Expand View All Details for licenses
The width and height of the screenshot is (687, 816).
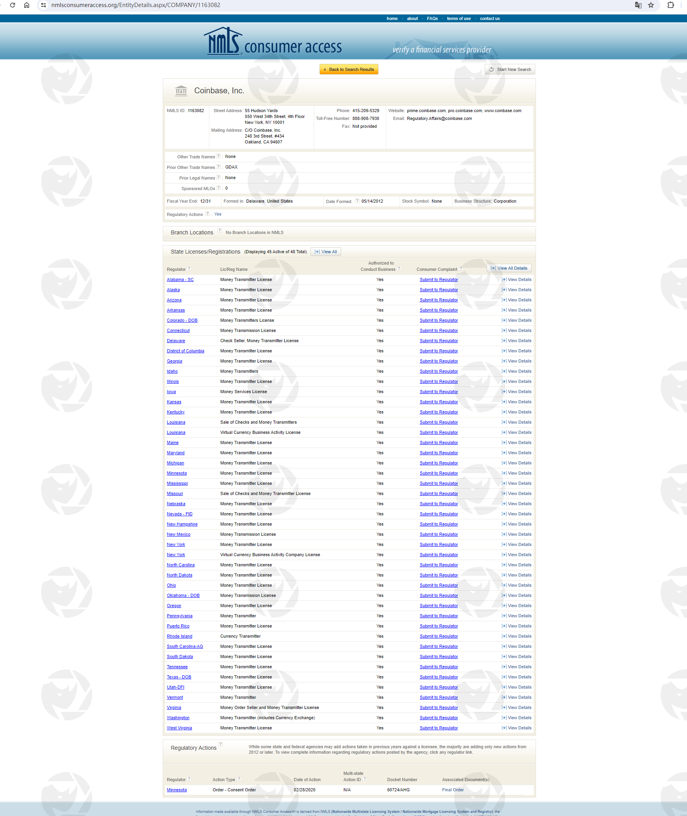pyautogui.click(x=509, y=268)
